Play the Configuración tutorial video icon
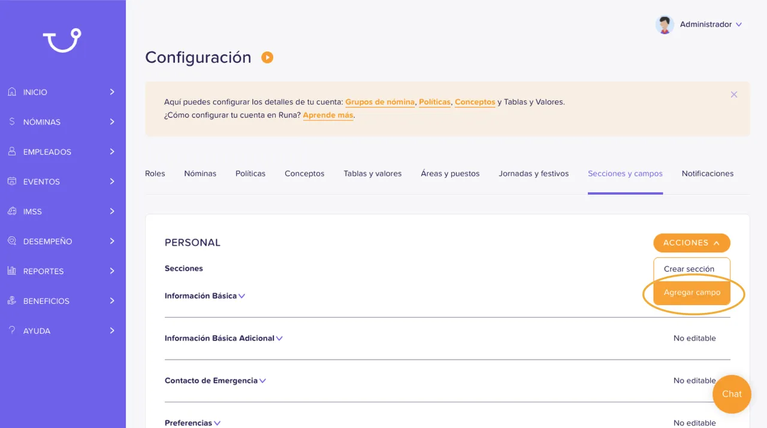The image size is (767, 428). (x=267, y=58)
